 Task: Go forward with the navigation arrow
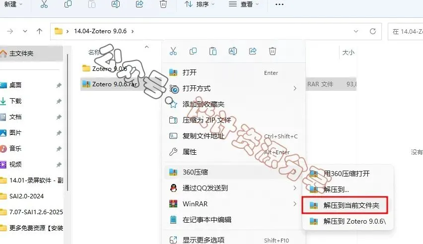pyautogui.click(x=10, y=31)
